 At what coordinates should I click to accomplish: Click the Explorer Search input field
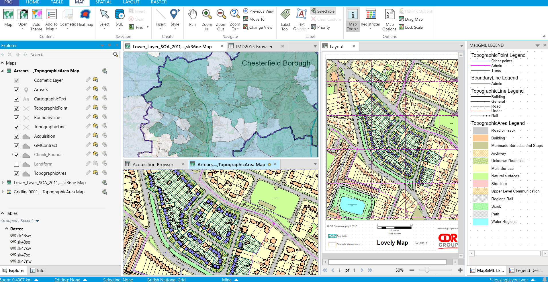[71, 55]
